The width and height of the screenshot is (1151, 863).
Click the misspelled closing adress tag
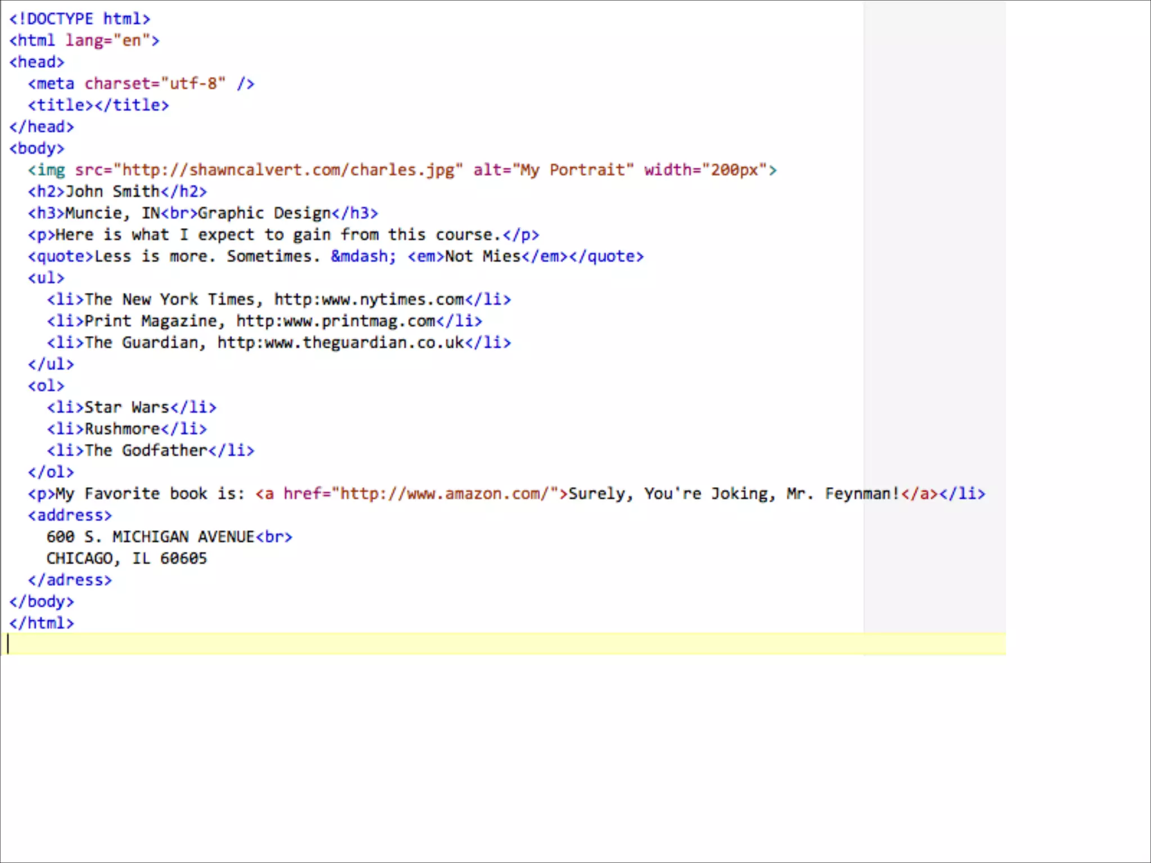[x=70, y=580]
